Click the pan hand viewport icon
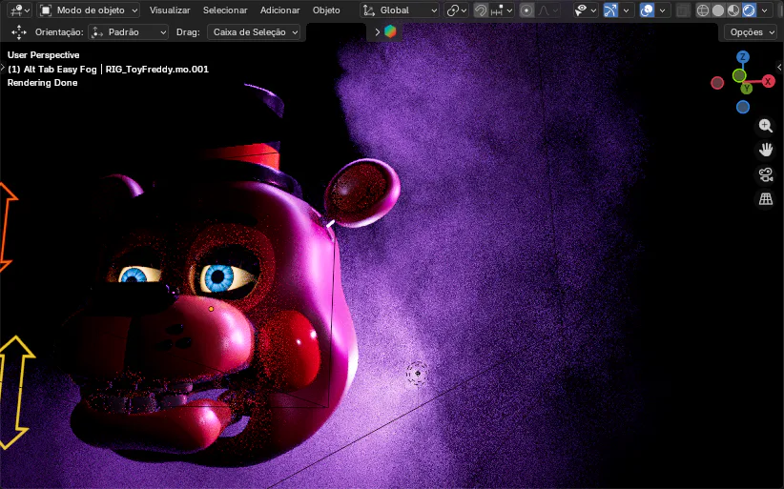Viewport: 784px width, 489px height. (x=766, y=150)
